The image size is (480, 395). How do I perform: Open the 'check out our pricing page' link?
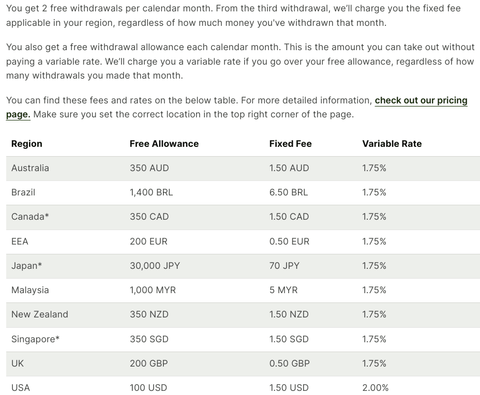(421, 100)
